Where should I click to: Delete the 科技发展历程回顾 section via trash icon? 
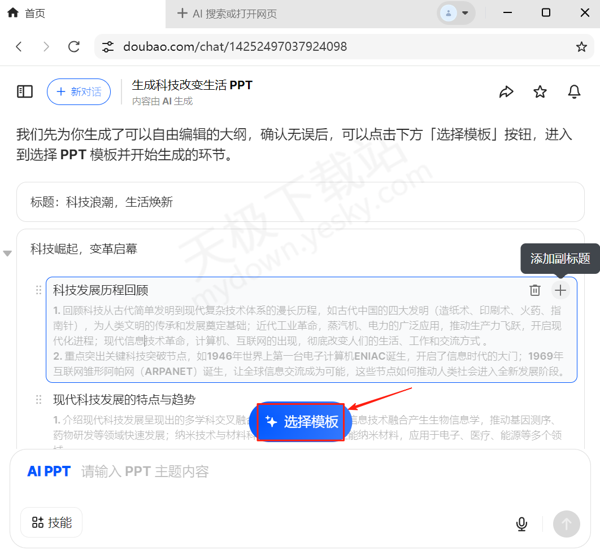(534, 290)
